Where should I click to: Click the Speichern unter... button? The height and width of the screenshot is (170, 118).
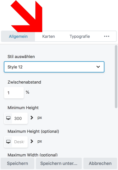(59, 163)
